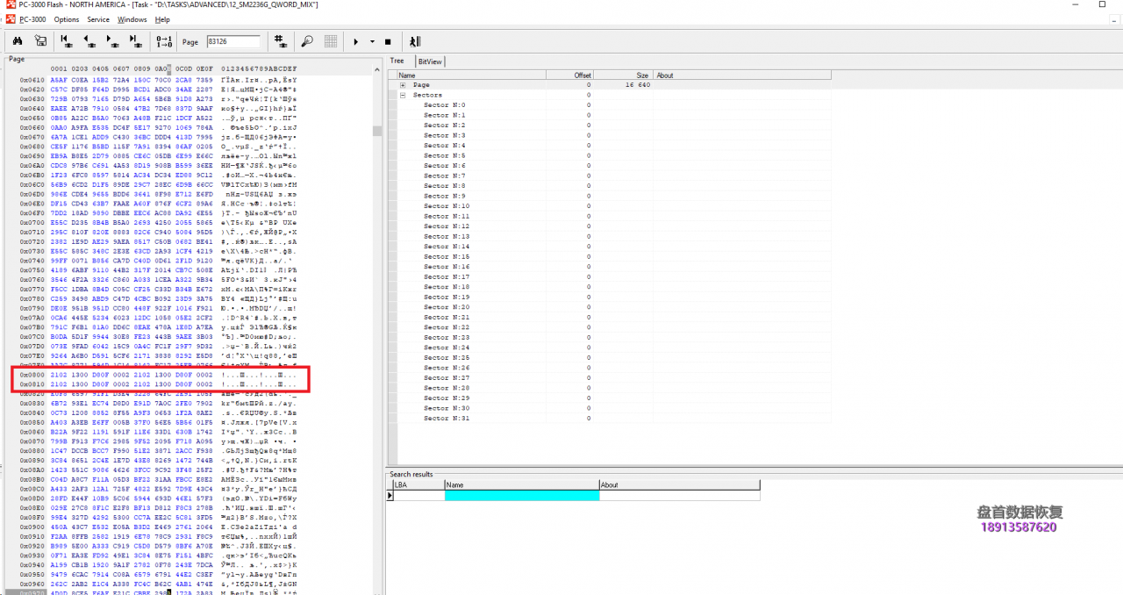Jump to first page with toolbar arrow
Image resolution: width=1123 pixels, height=595 pixels.
coord(67,41)
